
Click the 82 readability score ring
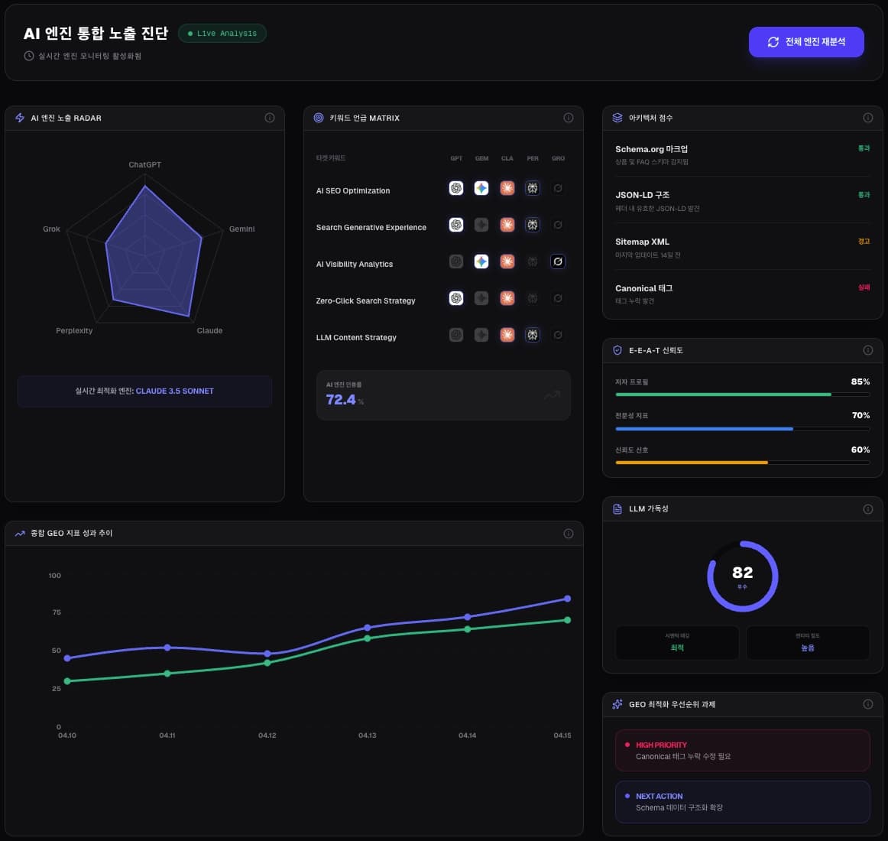pyautogui.click(x=743, y=576)
